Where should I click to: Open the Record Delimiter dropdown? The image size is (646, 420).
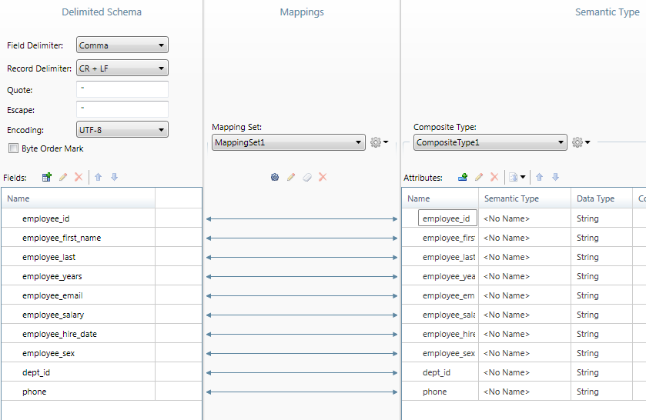tap(122, 68)
